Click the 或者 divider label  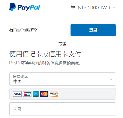[x=63, y=44]
